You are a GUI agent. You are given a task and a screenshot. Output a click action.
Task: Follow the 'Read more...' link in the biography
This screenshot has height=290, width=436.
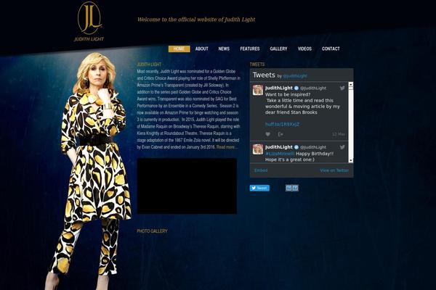tap(227, 147)
